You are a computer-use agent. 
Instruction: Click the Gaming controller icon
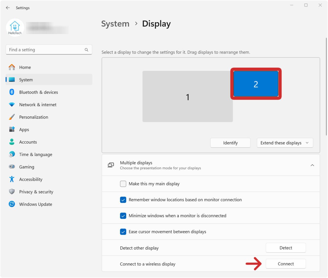11,167
